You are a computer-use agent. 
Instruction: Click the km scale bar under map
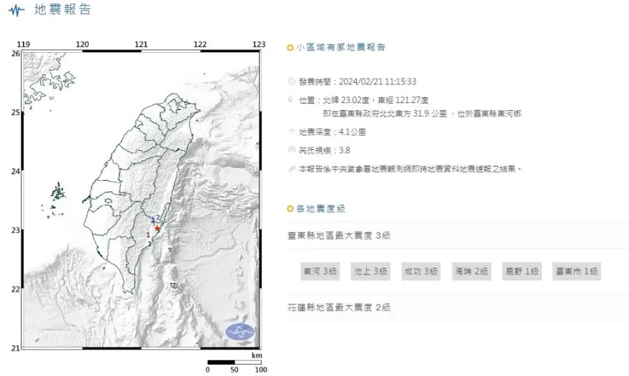234,362
